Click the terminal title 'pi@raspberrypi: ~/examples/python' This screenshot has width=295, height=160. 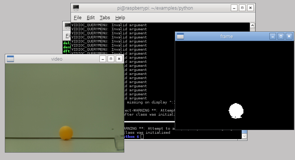[x=155, y=8]
